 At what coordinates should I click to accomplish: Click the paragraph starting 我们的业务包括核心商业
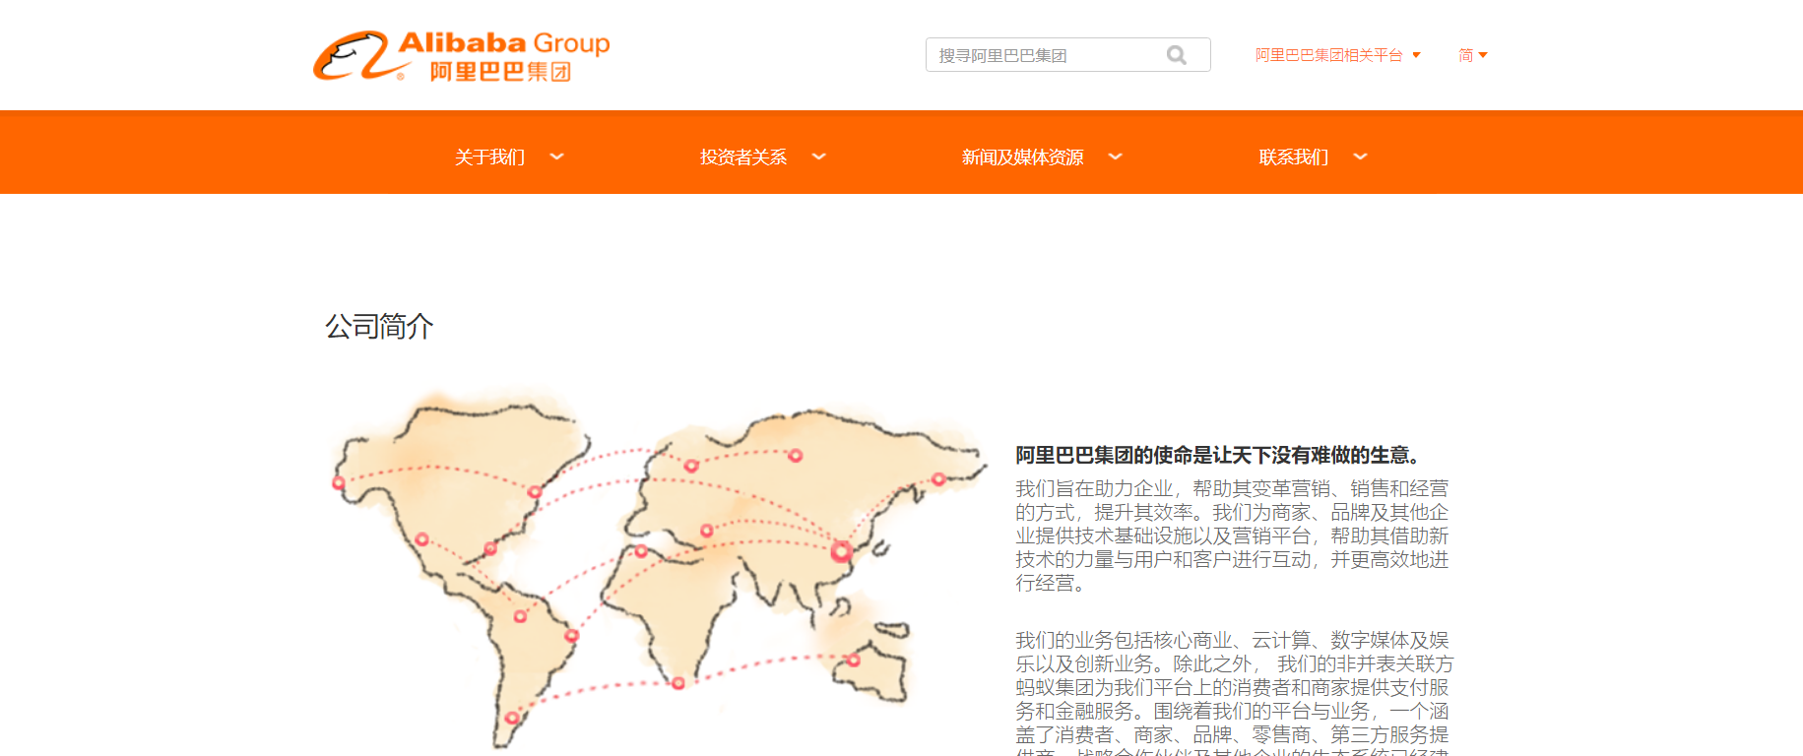pyautogui.click(x=1235, y=693)
